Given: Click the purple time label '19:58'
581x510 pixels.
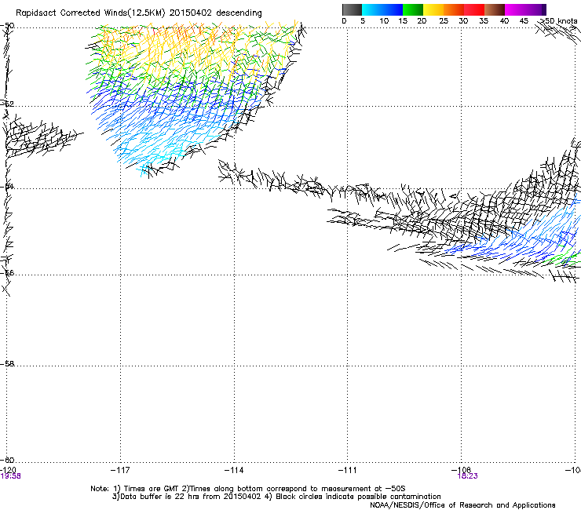Looking at the screenshot, I should coord(10,476).
